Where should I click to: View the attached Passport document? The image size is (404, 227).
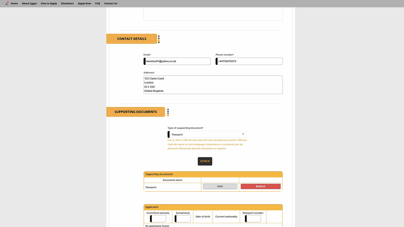click(x=220, y=186)
